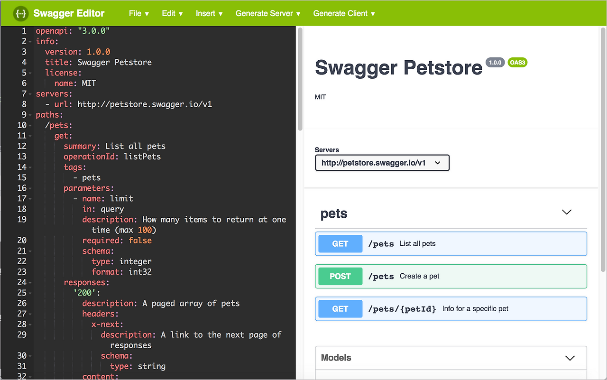
Task: Collapse the info block via its gutter arrow
Action: pyautogui.click(x=29, y=41)
